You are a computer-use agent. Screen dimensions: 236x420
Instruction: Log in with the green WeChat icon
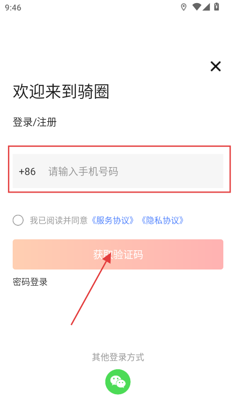pos(118,381)
